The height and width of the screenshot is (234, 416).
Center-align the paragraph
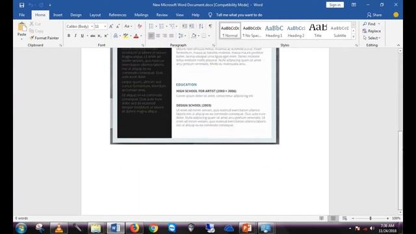[x=158, y=36]
